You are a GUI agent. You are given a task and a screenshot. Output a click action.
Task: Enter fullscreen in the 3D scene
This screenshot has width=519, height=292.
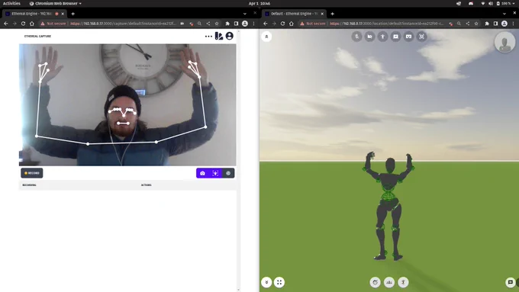(x=279, y=282)
